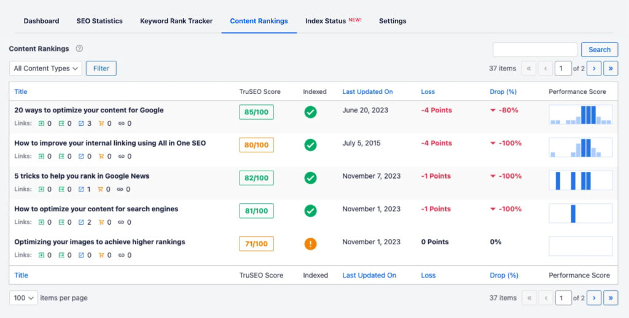629x318 pixels.
Task: Click red drop arrow beside -80%
Action: coord(493,111)
